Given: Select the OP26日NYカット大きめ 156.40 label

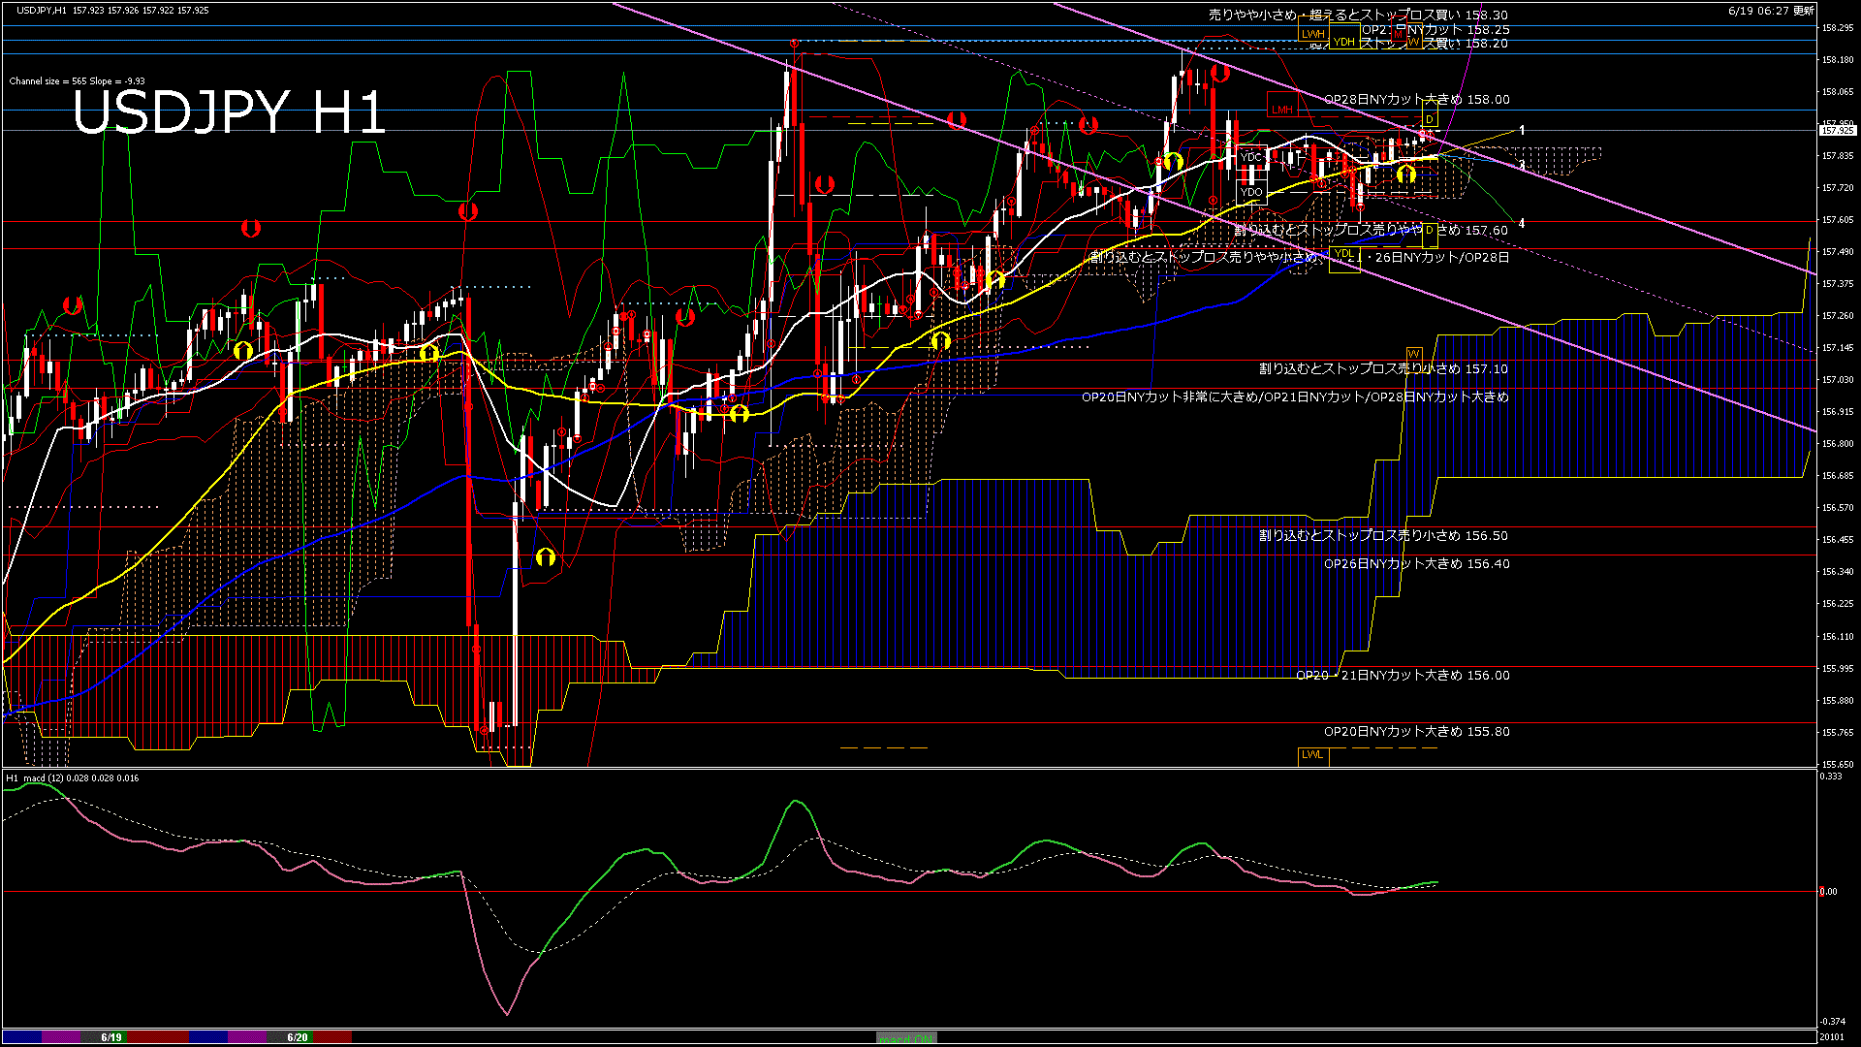Looking at the screenshot, I should pos(1416,564).
